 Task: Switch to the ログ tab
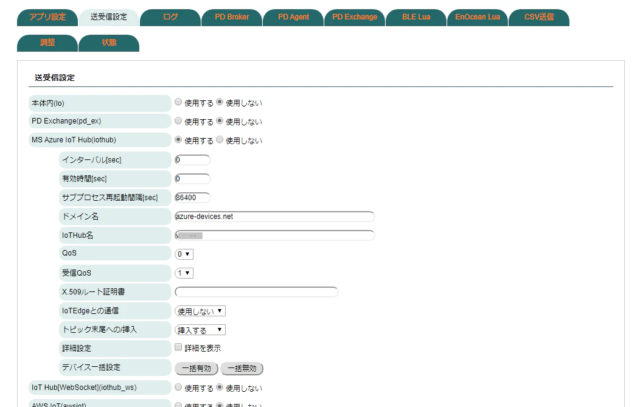pyautogui.click(x=170, y=18)
